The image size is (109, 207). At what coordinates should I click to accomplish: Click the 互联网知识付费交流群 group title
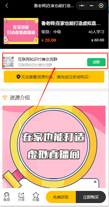click(38, 59)
